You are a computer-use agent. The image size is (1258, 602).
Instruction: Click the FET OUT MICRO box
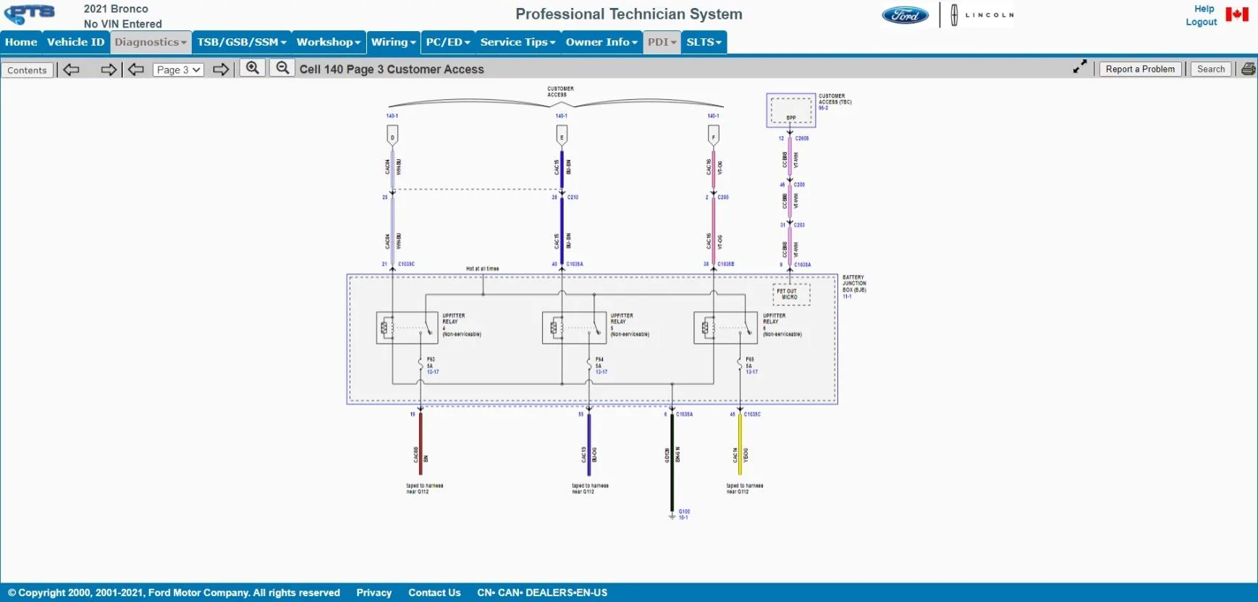(x=791, y=294)
